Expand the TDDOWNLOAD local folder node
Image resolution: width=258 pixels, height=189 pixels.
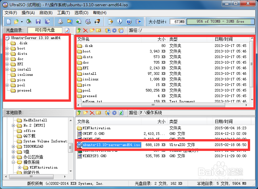[13, 146]
